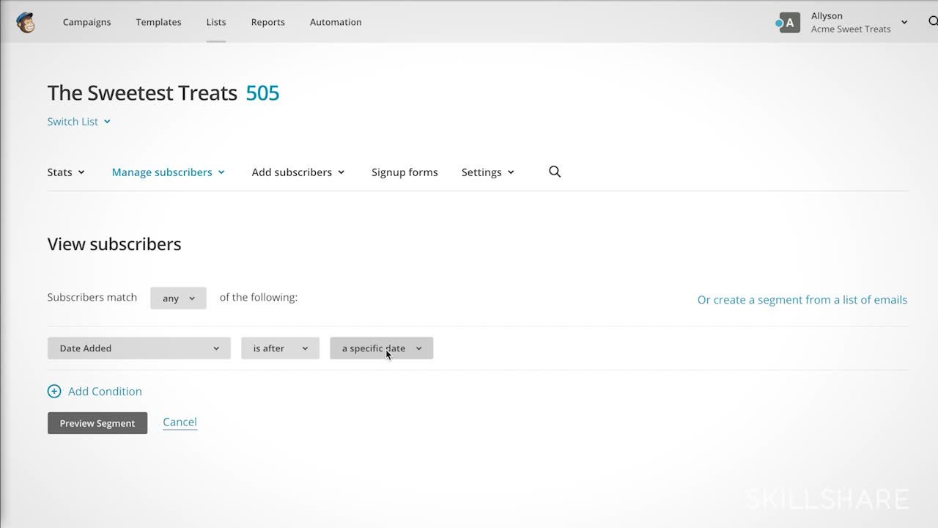Open the Add subscribers dropdown
The width and height of the screenshot is (938, 528).
[298, 172]
